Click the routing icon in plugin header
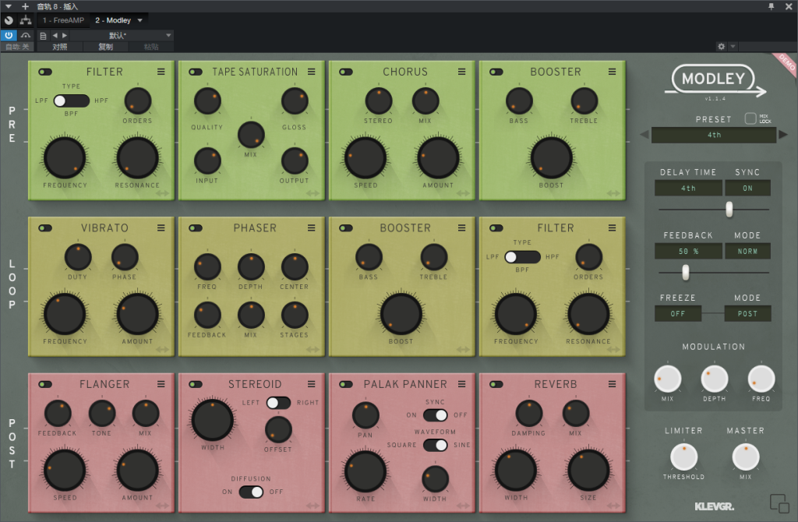This screenshot has height=522, width=798. (x=26, y=20)
